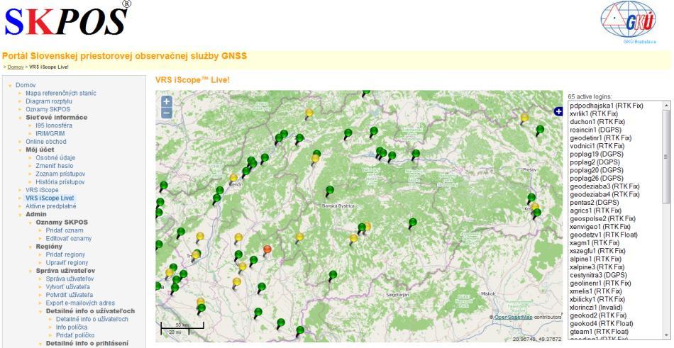Expand Detailné info o prihlásení section
Screen dimensions: 674x348
tap(87, 343)
